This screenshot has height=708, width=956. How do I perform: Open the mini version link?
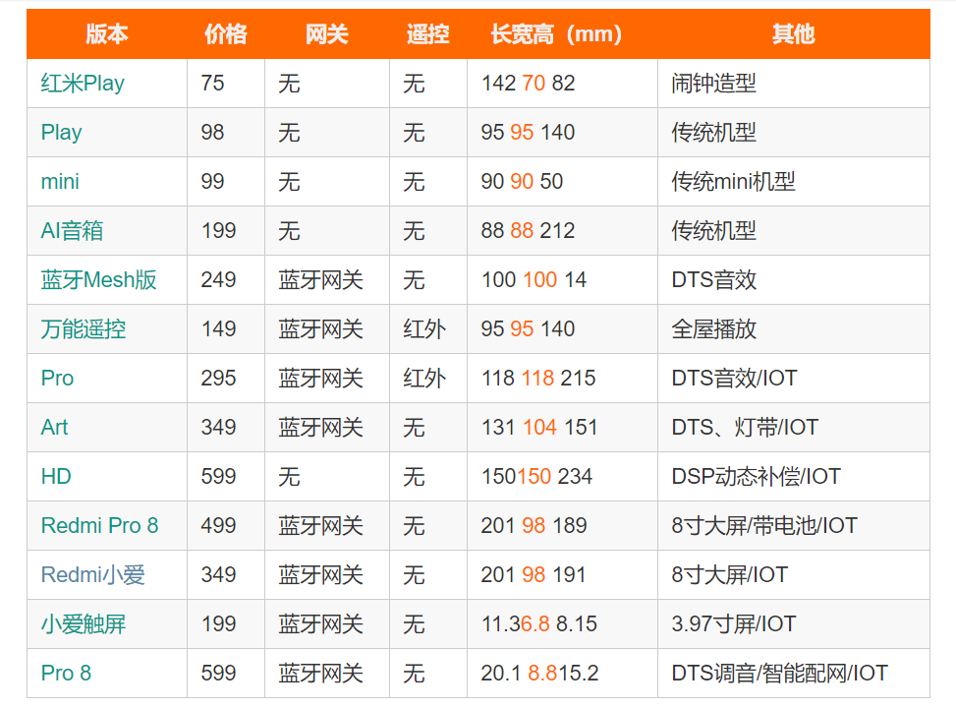coord(60,181)
